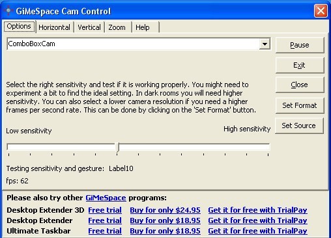Click Buy for only $18.95 for Ultimate Taskbar
The image size is (331, 238).
(165, 231)
